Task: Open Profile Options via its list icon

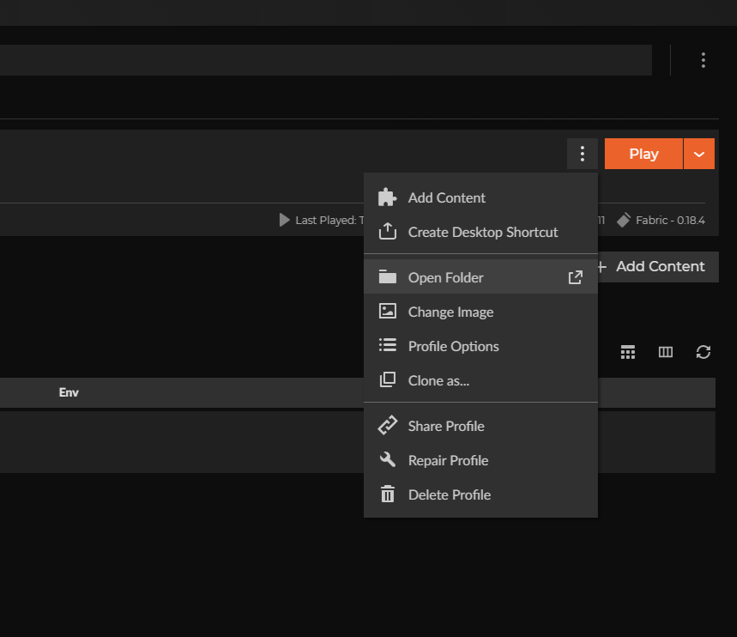Action: tap(388, 346)
